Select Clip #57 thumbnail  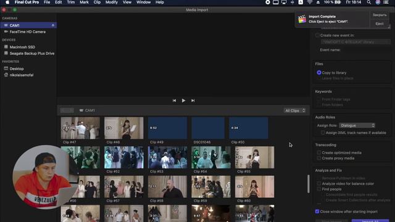pyautogui.click(x=123, y=187)
